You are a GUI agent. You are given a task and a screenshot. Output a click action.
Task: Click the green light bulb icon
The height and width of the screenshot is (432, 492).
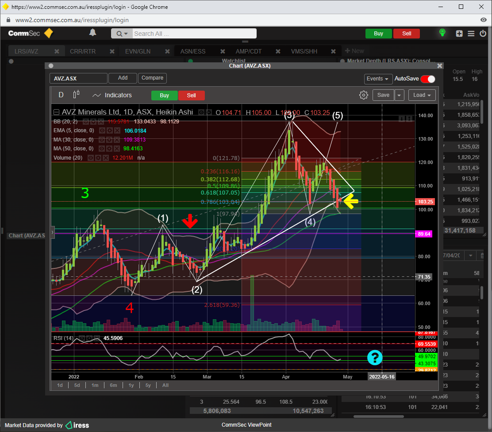(442, 33)
